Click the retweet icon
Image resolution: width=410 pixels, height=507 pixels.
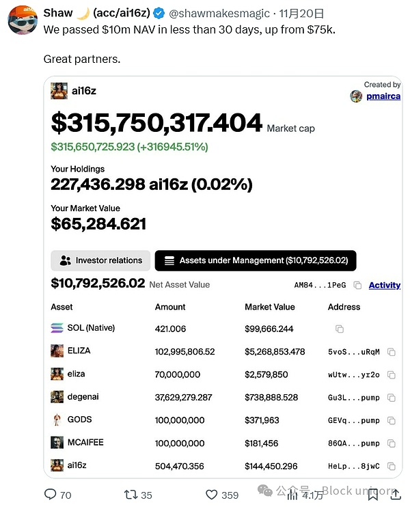point(130,494)
